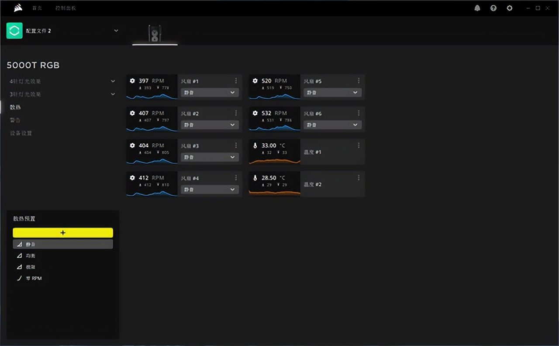Click the 风扇 #1 label
The height and width of the screenshot is (346, 559).
click(190, 81)
